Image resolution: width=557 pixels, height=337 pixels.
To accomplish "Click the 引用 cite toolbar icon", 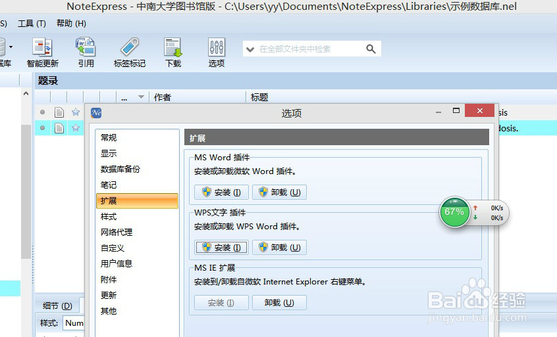I will pos(86,53).
